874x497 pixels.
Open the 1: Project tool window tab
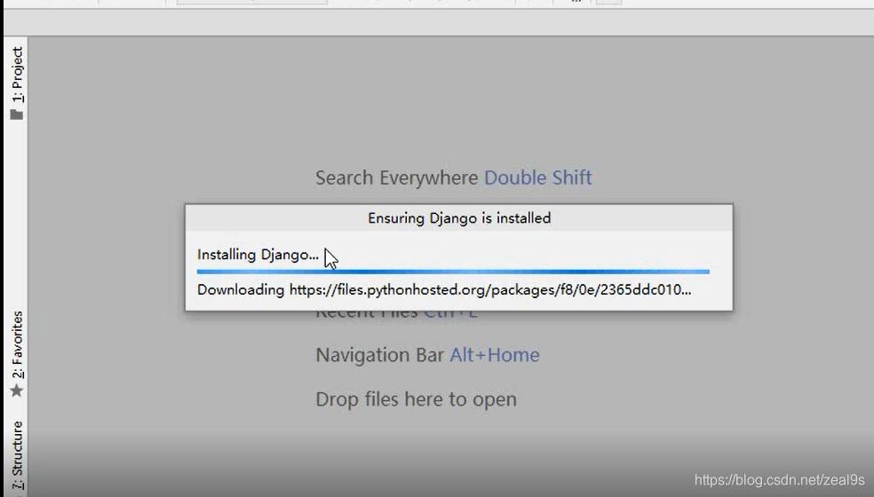click(x=17, y=83)
